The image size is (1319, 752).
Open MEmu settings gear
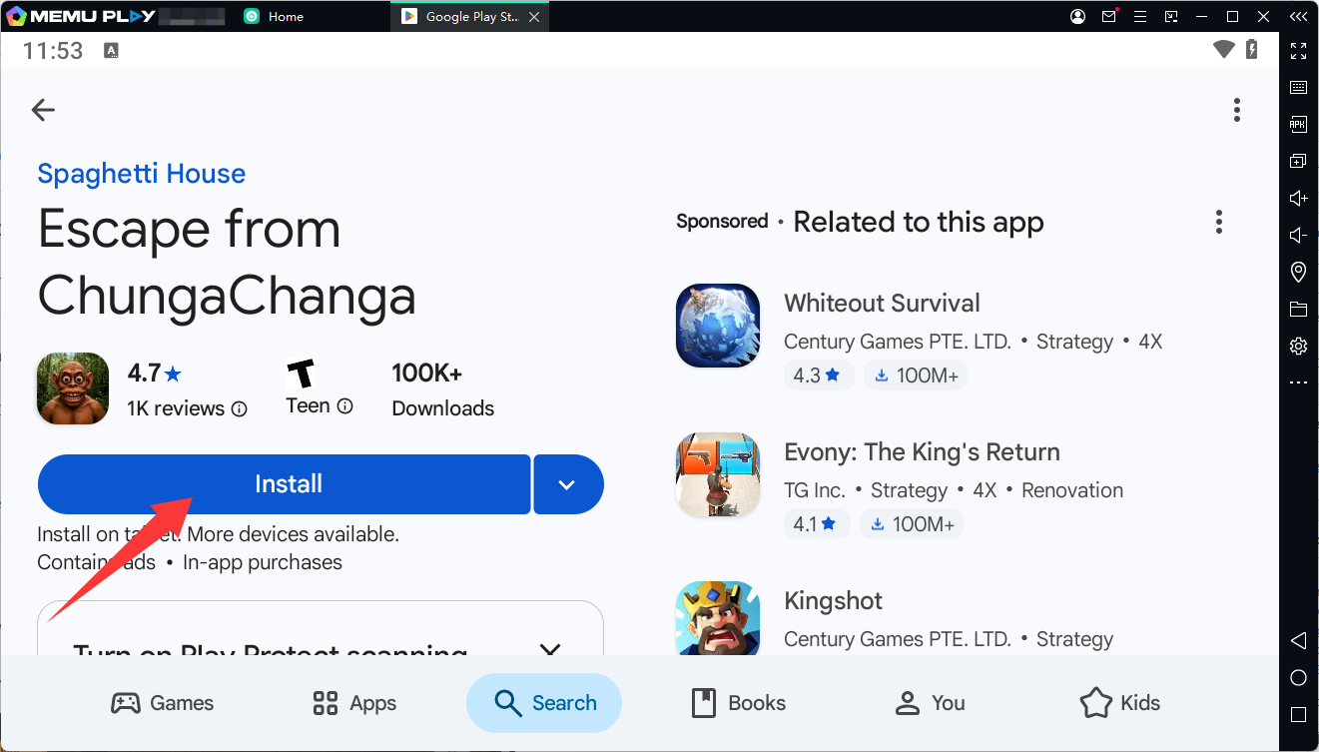pos(1298,346)
